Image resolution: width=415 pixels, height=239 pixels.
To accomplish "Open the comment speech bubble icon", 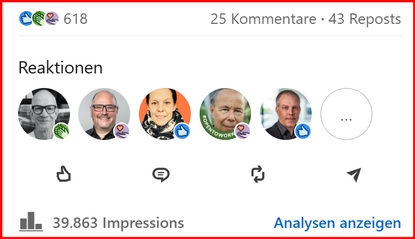I will point(161,174).
